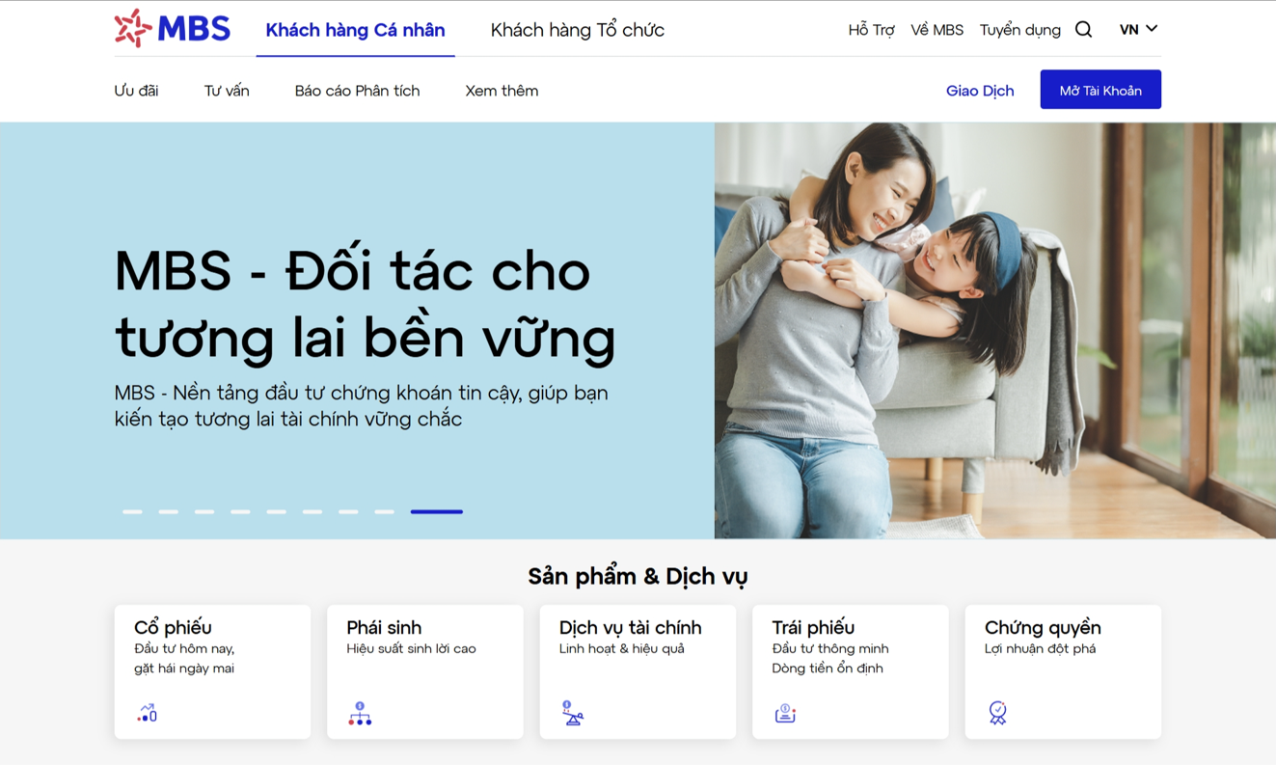This screenshot has height=765, width=1276.
Task: Click the Cổ phiếu chart icon
Action: coord(147,713)
